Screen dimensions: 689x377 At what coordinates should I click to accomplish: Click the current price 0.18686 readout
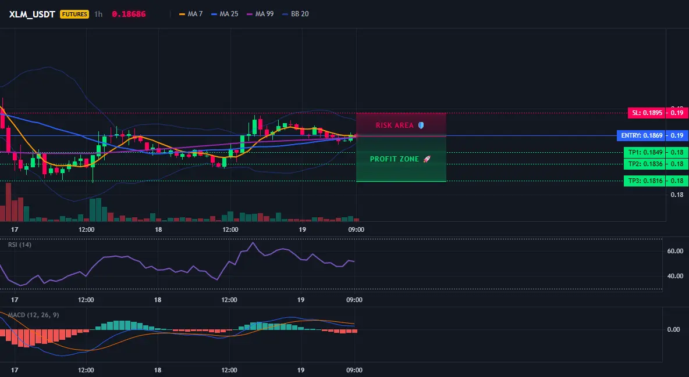coord(129,14)
